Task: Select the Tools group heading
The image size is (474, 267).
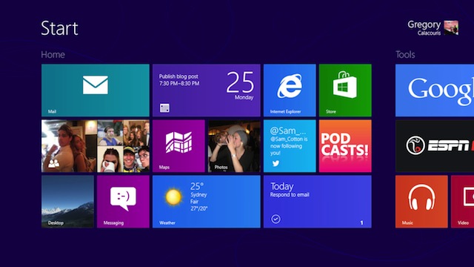Action: 405,54
